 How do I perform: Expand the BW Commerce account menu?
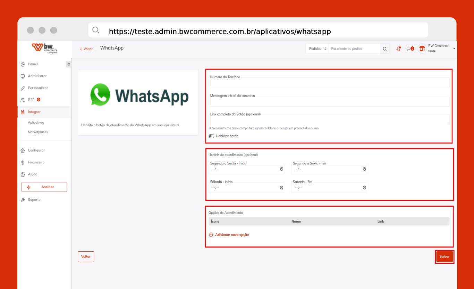click(454, 49)
